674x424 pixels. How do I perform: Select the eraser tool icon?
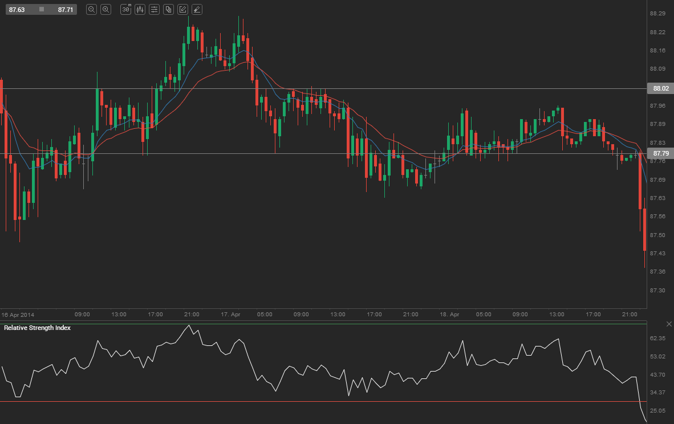[197, 9]
